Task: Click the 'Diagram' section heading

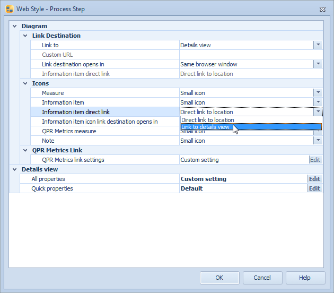Action: click(34, 26)
